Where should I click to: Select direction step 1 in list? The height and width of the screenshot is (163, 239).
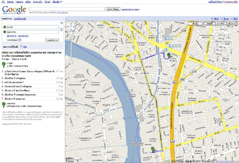33,73
